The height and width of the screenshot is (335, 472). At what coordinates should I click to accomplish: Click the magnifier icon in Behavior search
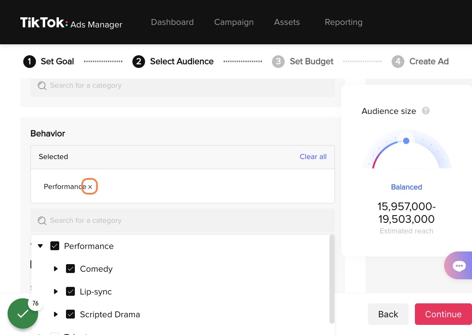pos(42,221)
